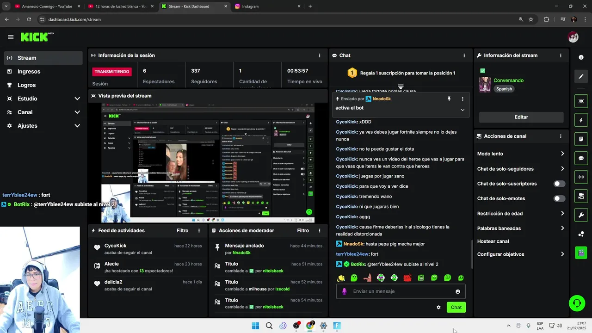592x333 pixels.
Task: Click the document icon in right sidebar
Action: point(581,139)
